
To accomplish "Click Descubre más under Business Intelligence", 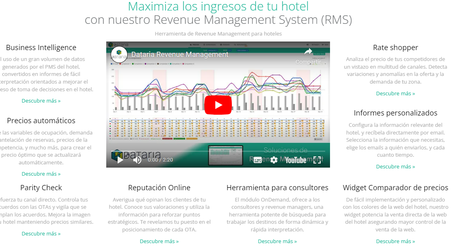I will pyautogui.click(x=41, y=101).
